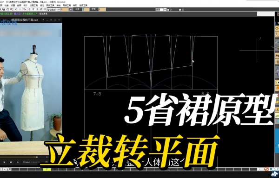This screenshot has height=178, width=279.
Task: Skip to next track in player
Action: (11, 162)
